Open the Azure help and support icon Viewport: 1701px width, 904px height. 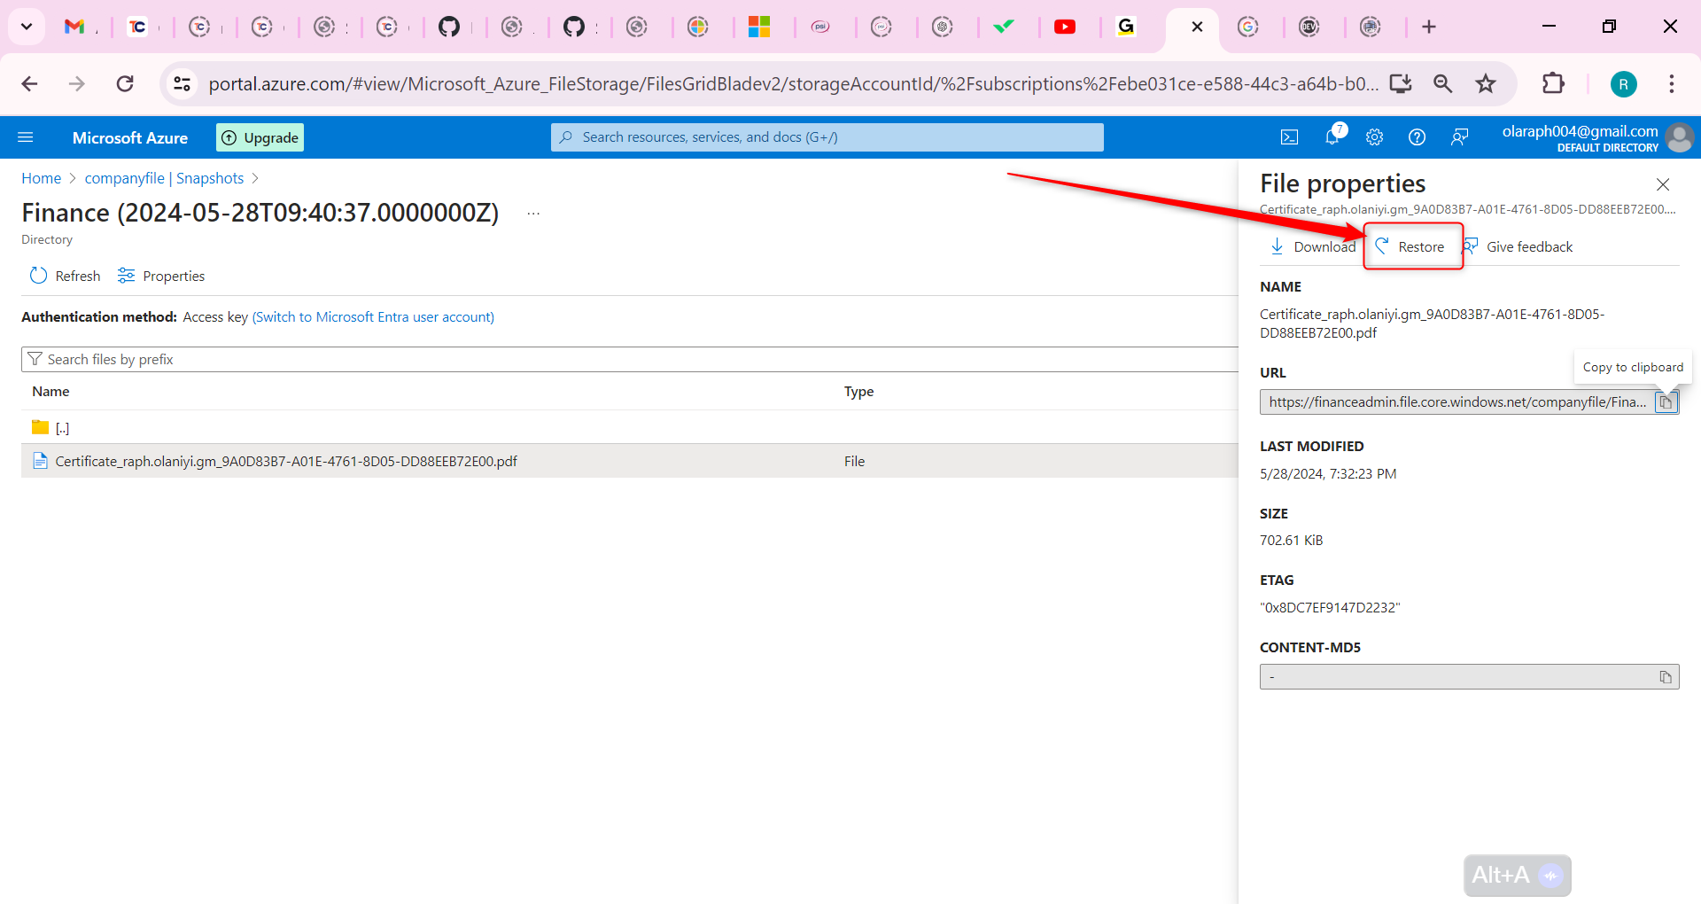coord(1417,137)
